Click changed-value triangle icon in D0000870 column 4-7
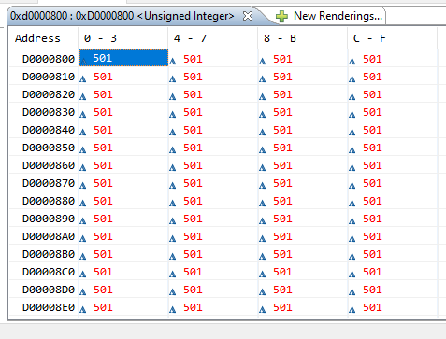446x339 pixels. point(173,186)
